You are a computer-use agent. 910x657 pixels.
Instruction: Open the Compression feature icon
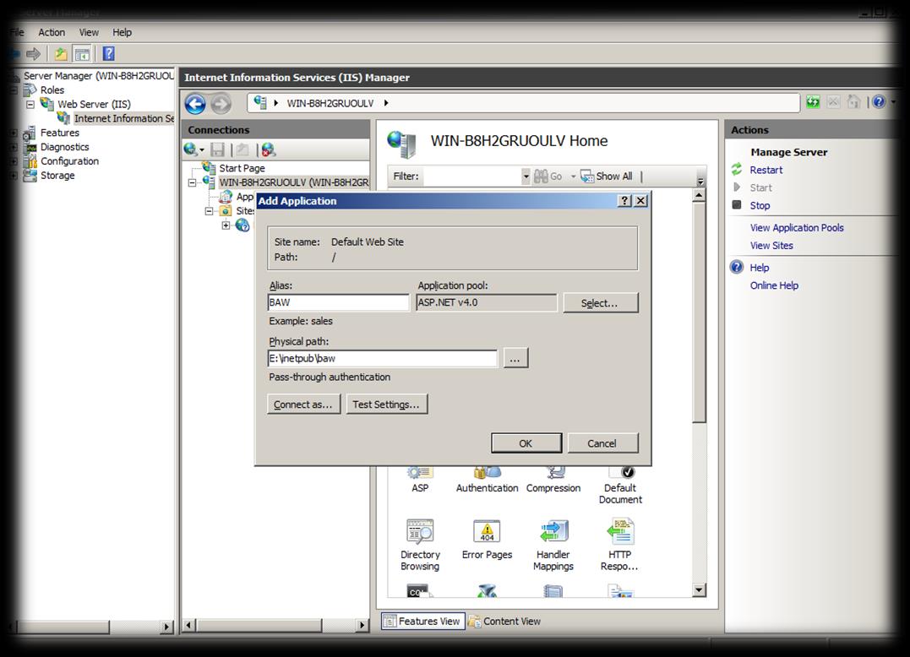(x=553, y=481)
